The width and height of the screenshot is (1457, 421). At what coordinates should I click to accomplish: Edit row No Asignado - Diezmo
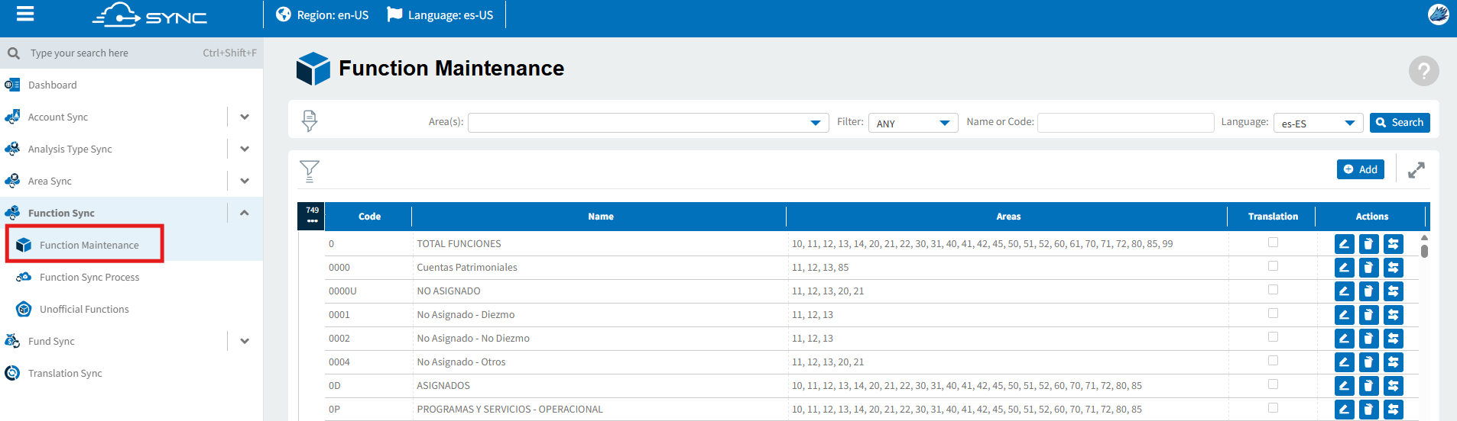tap(1344, 315)
